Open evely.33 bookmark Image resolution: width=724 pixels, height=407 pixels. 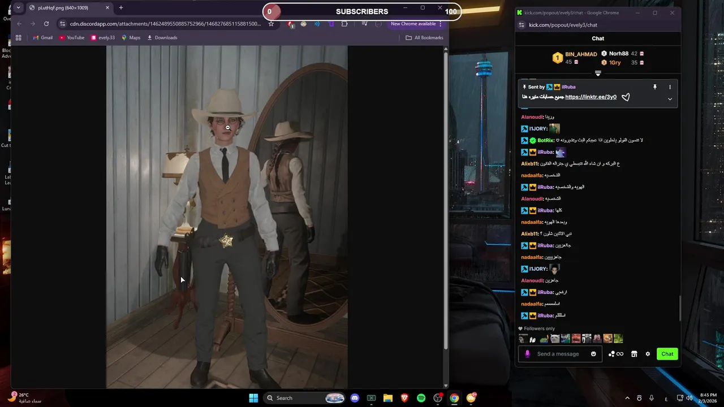[103, 38]
